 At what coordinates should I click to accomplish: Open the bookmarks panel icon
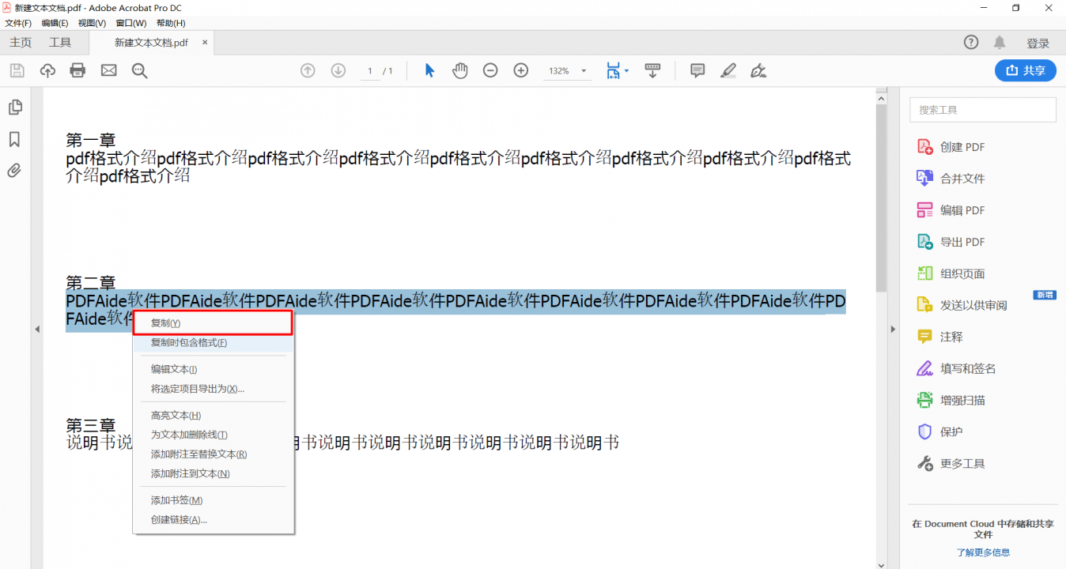[x=14, y=139]
